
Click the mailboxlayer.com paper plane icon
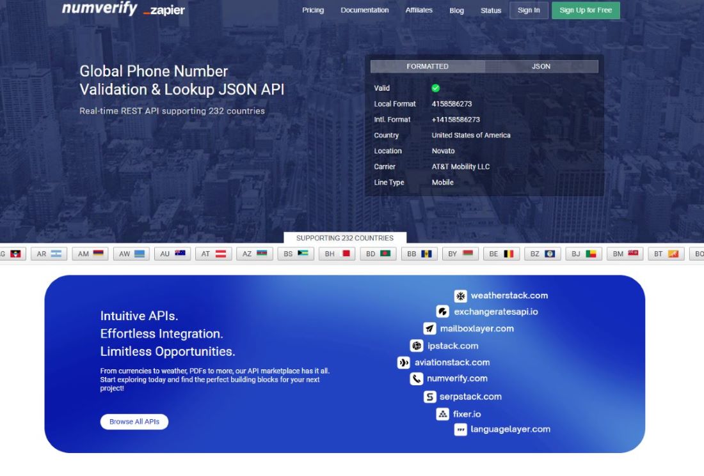(429, 328)
